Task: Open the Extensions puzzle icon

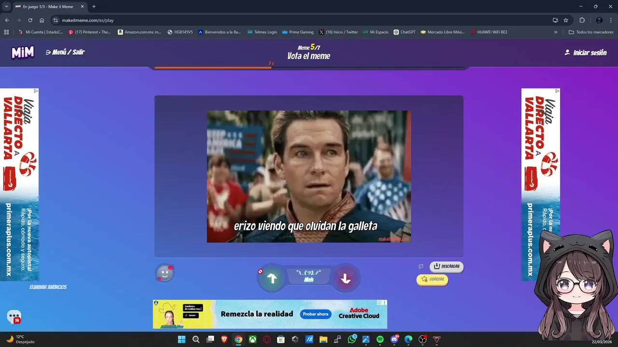Action: tap(582, 20)
